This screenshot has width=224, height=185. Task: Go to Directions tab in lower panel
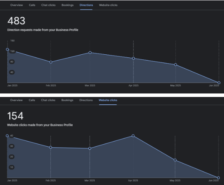point(86,100)
